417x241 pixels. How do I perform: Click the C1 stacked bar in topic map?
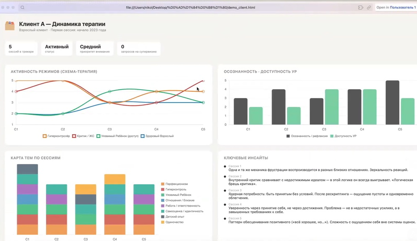(x=27, y=199)
